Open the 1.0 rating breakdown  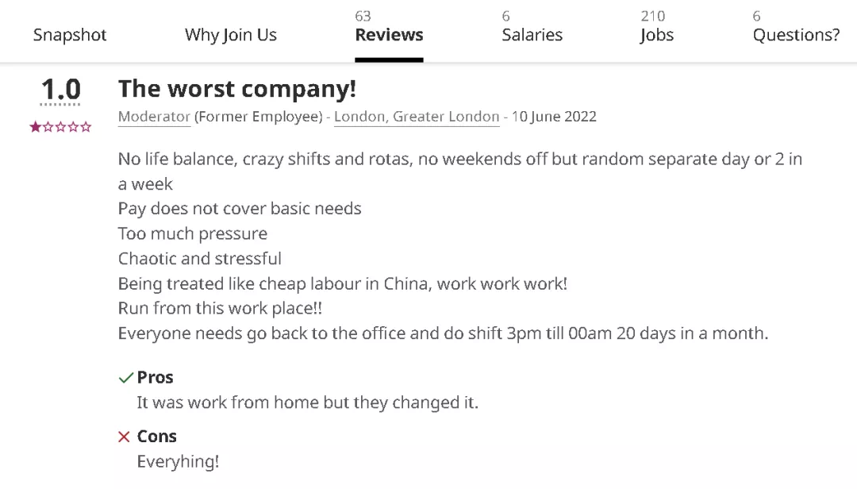pos(60,90)
